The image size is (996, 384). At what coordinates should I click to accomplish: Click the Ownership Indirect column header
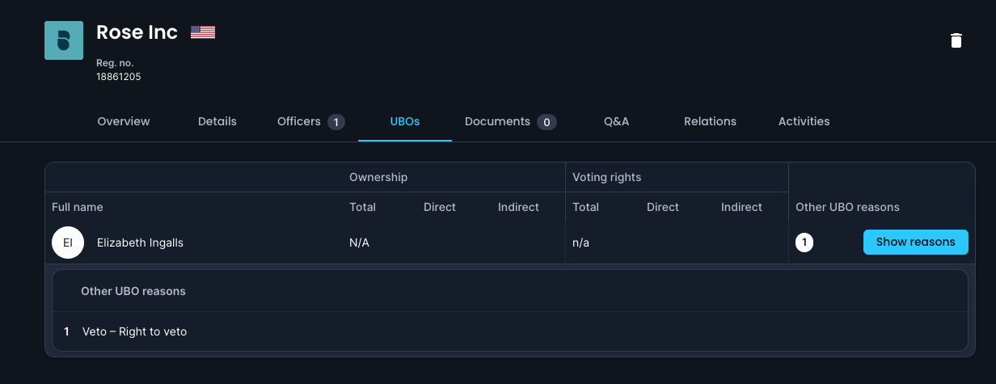point(518,207)
